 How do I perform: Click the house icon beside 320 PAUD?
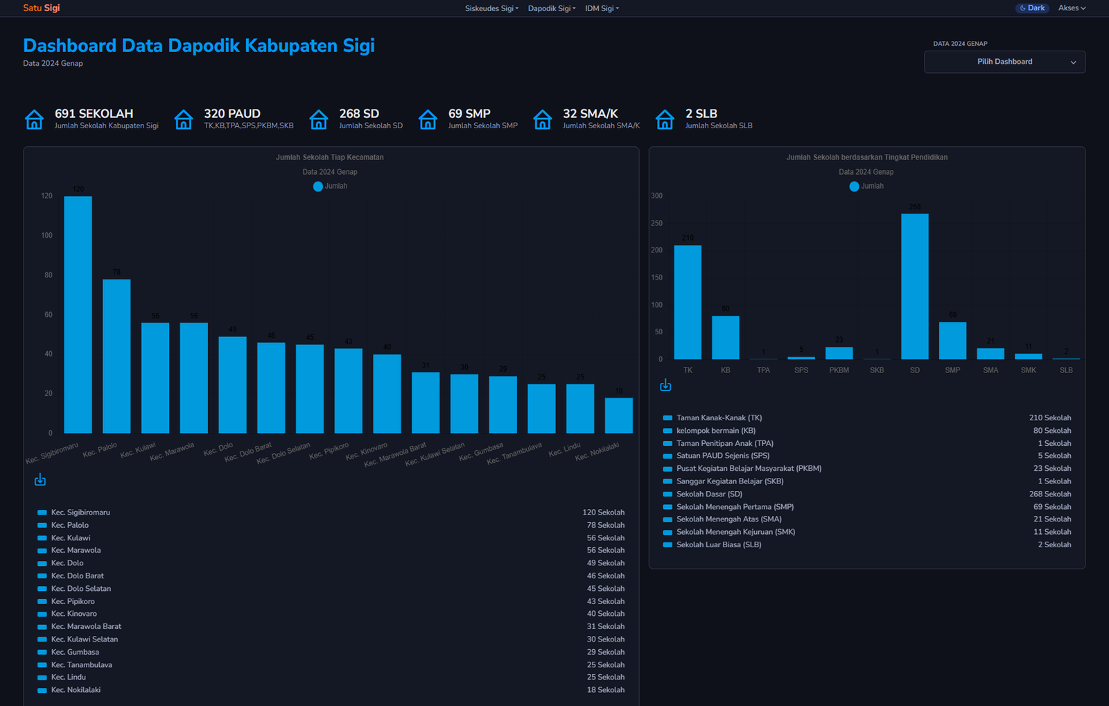tap(184, 119)
